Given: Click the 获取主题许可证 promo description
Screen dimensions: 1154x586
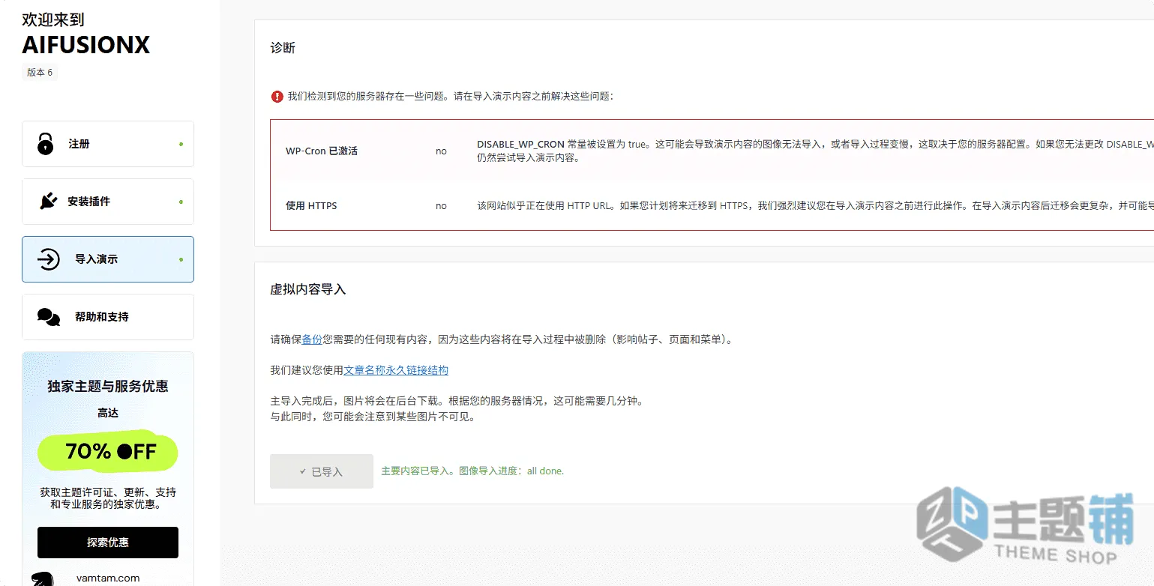Looking at the screenshot, I should 108,498.
